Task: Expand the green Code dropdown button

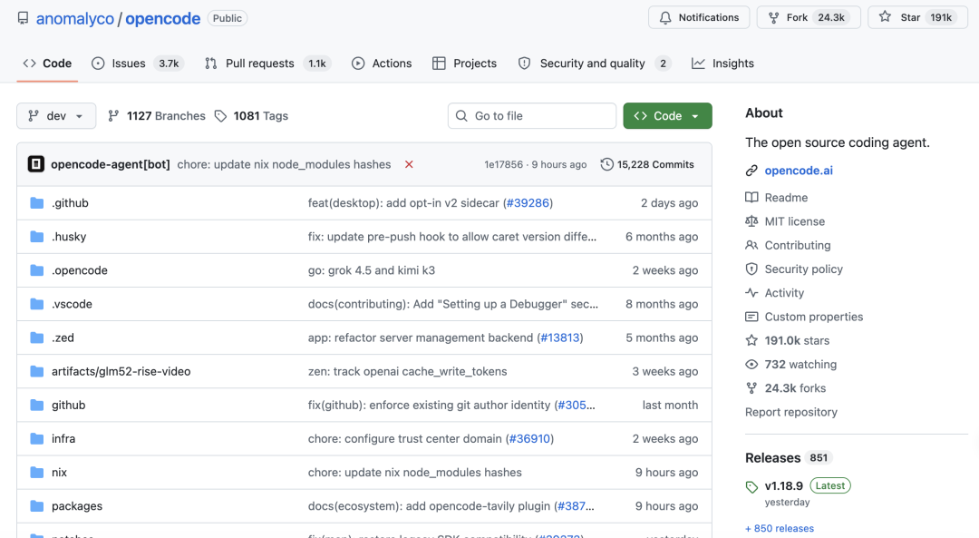Action: coord(667,115)
